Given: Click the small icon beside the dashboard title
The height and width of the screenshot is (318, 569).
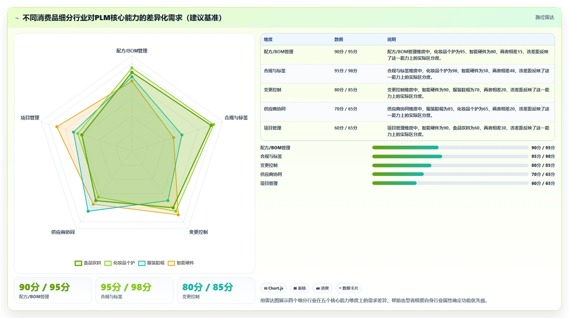Looking at the screenshot, I should [17, 18].
